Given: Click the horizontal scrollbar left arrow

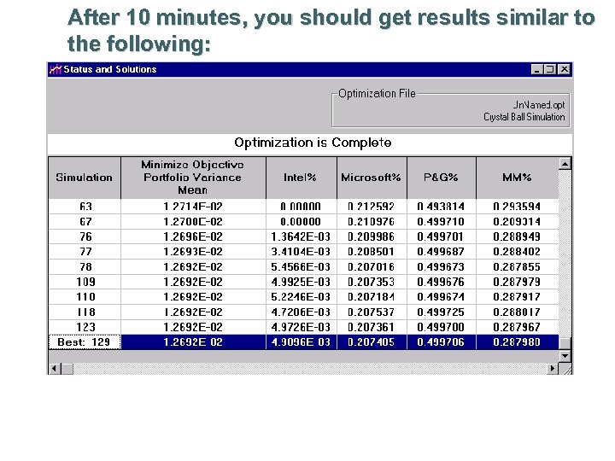Looking at the screenshot, I should pyautogui.click(x=55, y=369).
